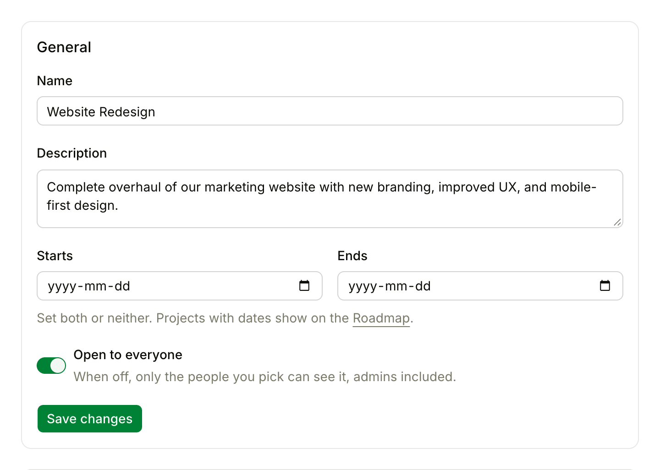Open the Starts date calendar picker icon

[304, 286]
